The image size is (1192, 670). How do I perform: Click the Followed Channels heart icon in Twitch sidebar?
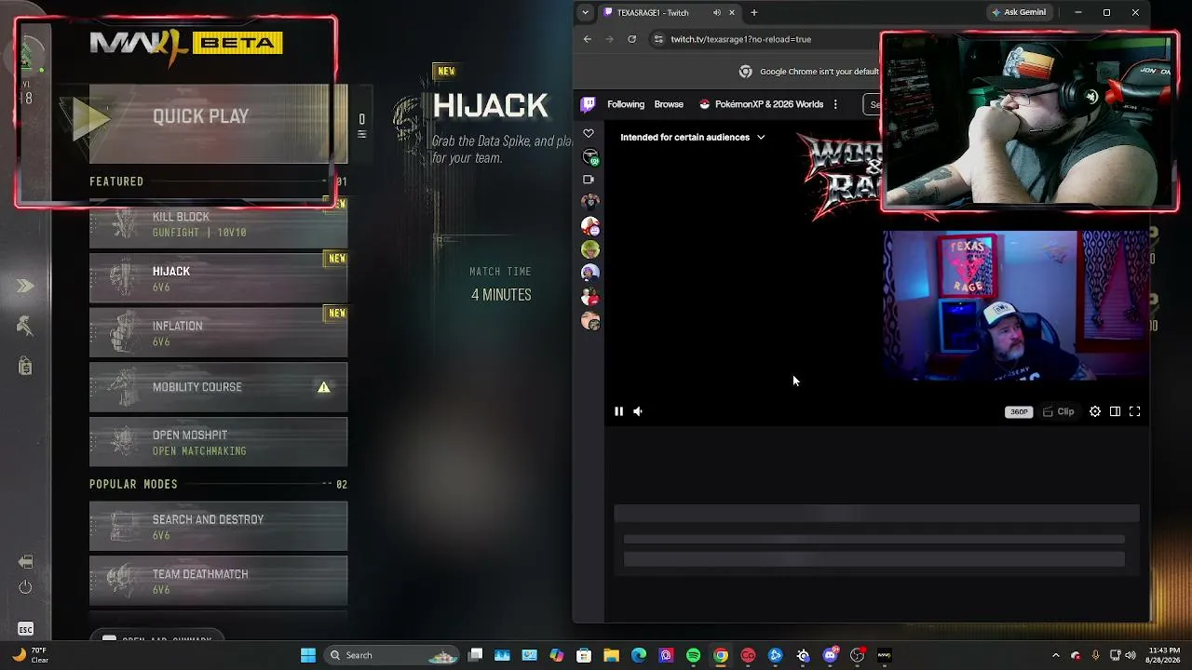(588, 134)
